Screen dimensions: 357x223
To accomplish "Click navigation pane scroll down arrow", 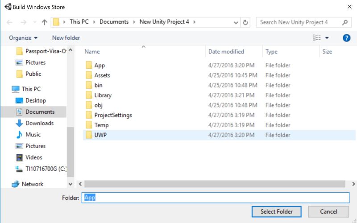I will (x=71, y=184).
